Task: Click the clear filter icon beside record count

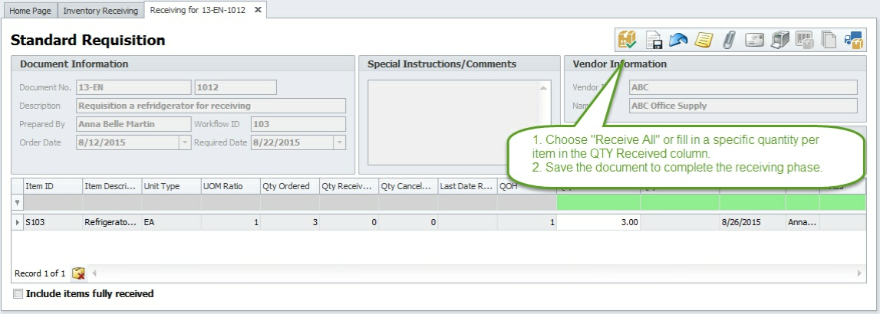Action: 78,273
